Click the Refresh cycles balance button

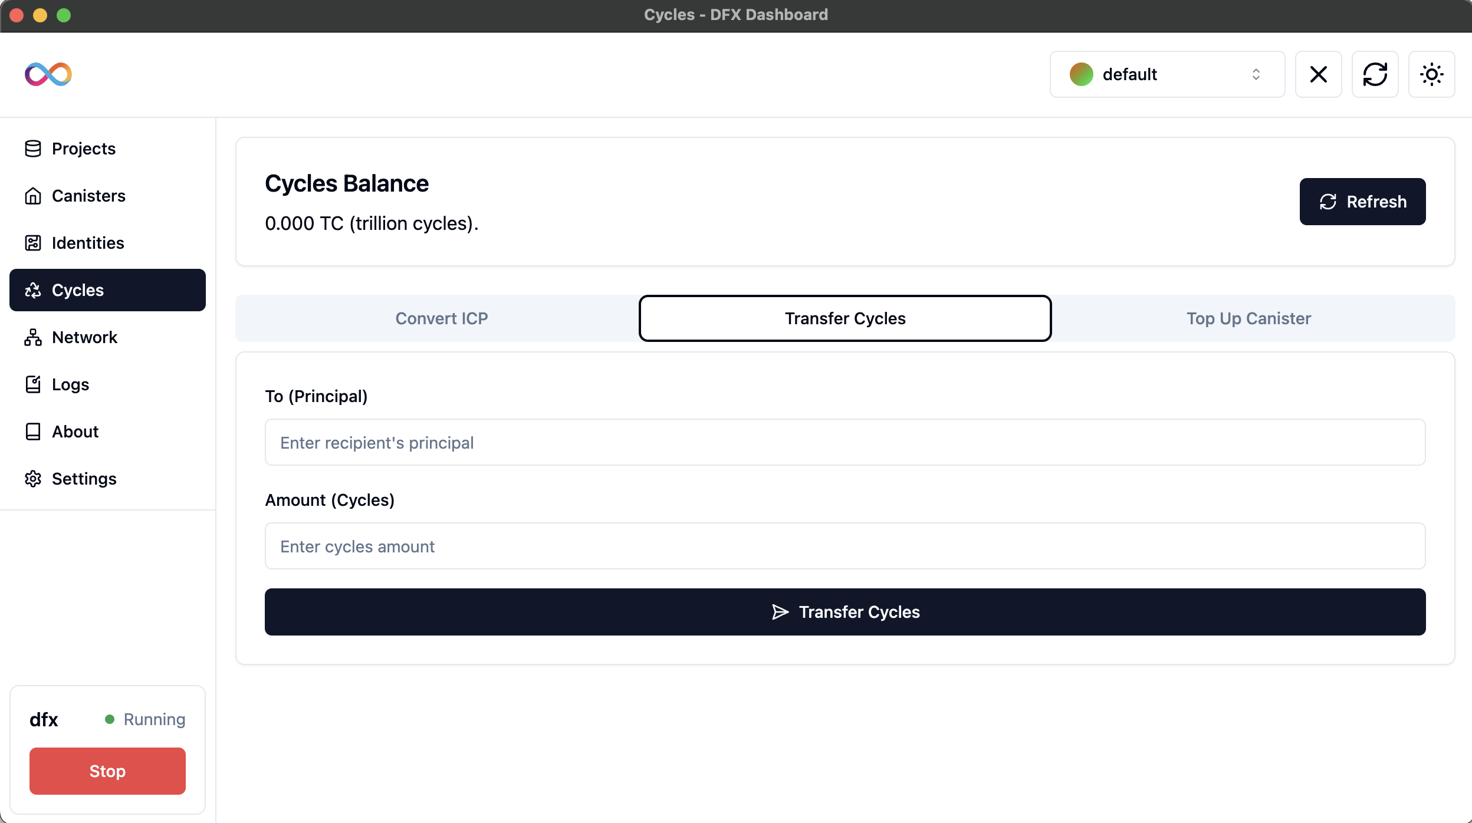pyautogui.click(x=1363, y=201)
